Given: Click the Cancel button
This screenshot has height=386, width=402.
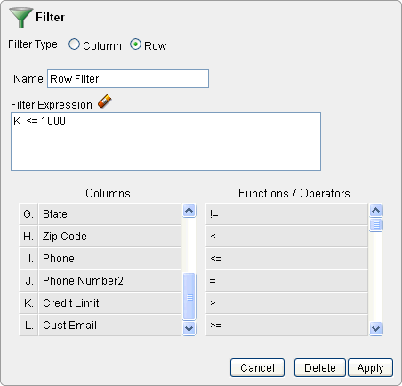Looking at the screenshot, I should pyautogui.click(x=257, y=368).
